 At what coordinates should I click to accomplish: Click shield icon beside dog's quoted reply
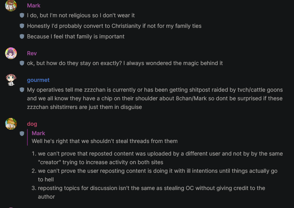click(x=22, y=134)
